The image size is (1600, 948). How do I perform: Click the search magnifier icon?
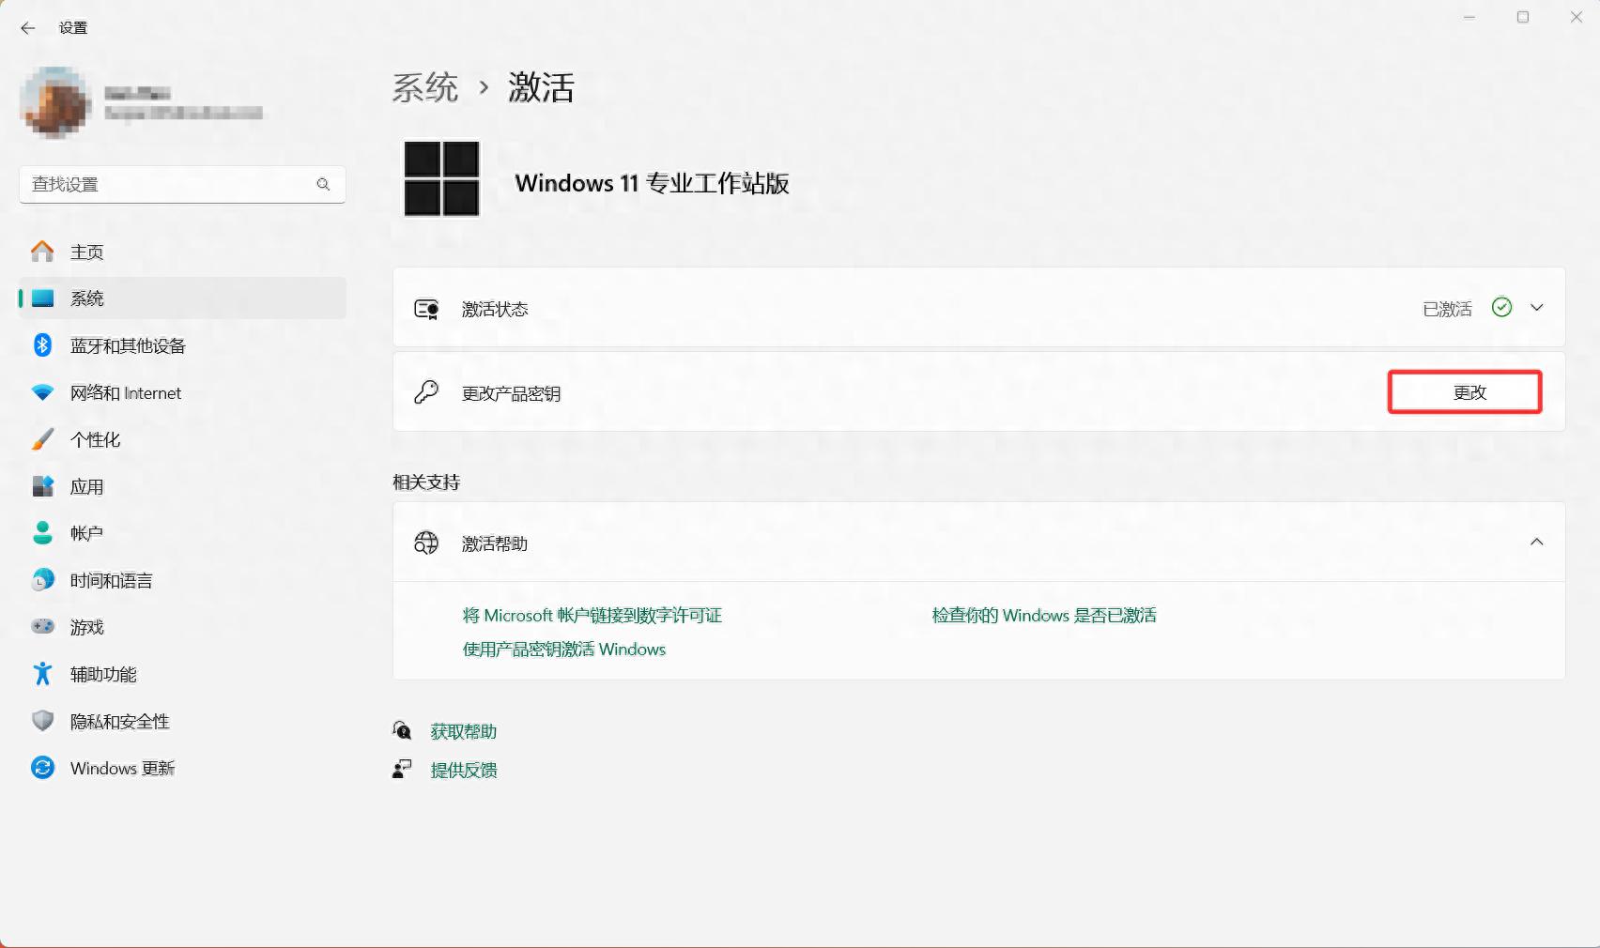323,184
